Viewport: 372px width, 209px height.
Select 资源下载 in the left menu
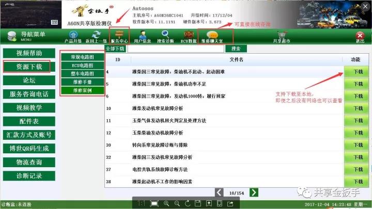click(x=29, y=67)
